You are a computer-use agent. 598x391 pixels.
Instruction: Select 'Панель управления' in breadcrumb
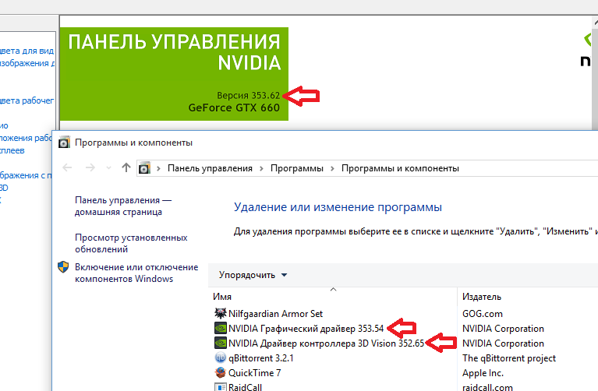pos(210,168)
